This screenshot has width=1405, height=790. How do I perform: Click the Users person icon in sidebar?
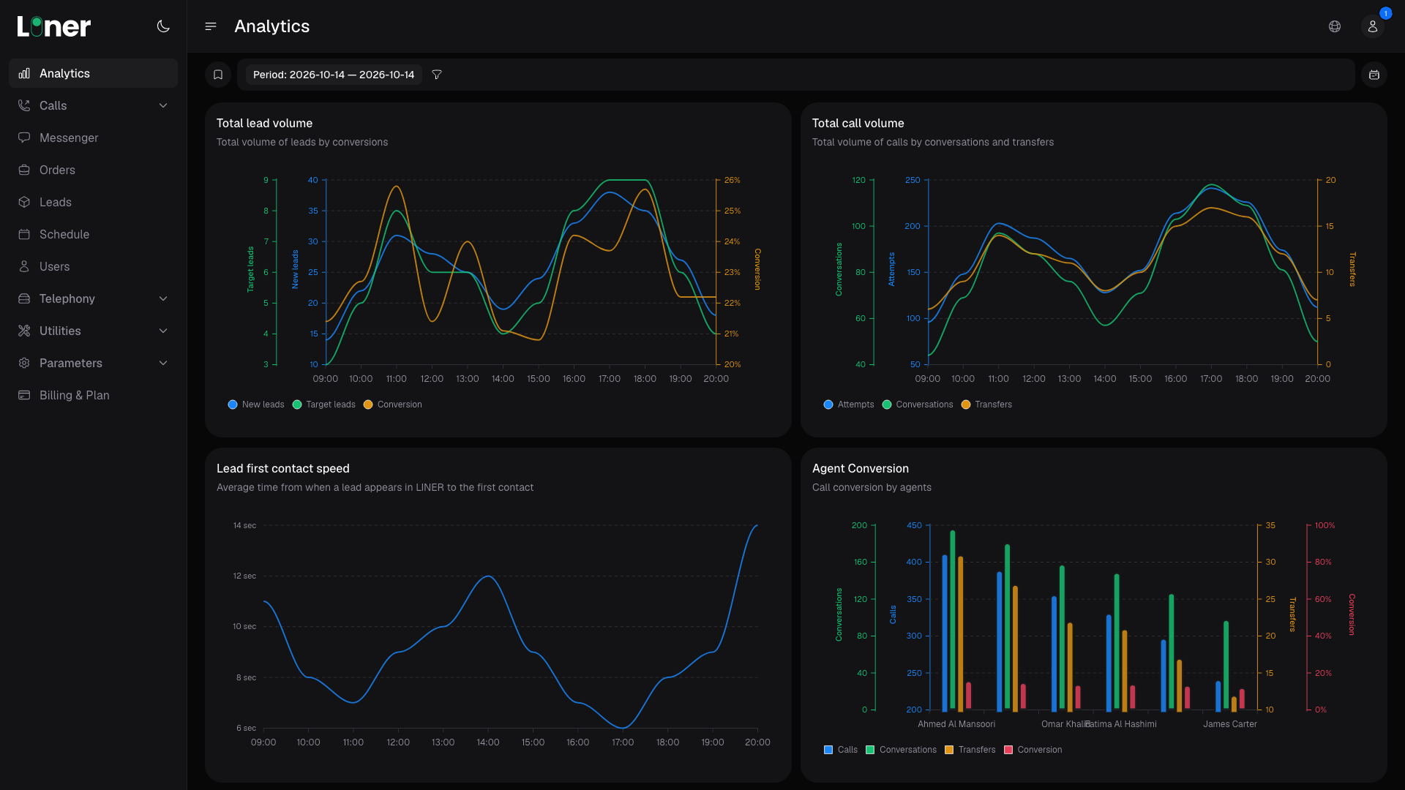tap(24, 266)
